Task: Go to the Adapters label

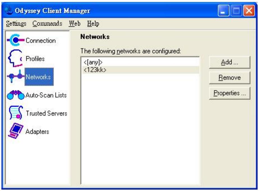Action: pyautogui.click(x=37, y=132)
